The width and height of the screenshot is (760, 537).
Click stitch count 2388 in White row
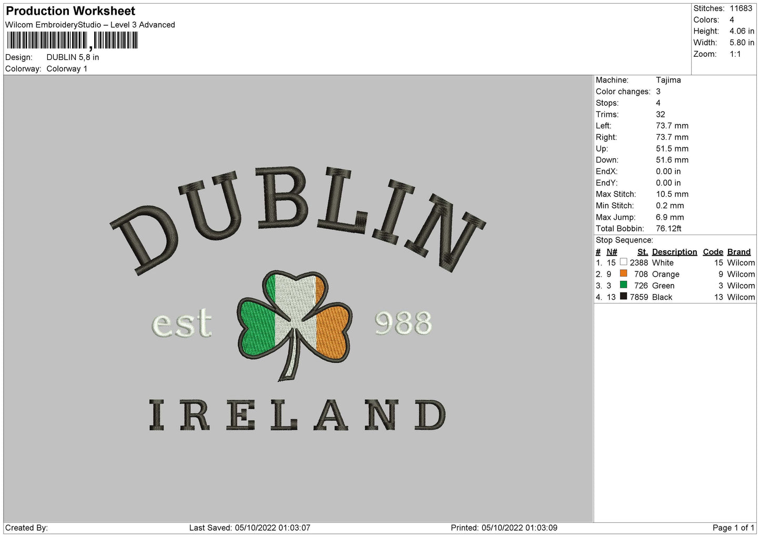click(x=639, y=263)
